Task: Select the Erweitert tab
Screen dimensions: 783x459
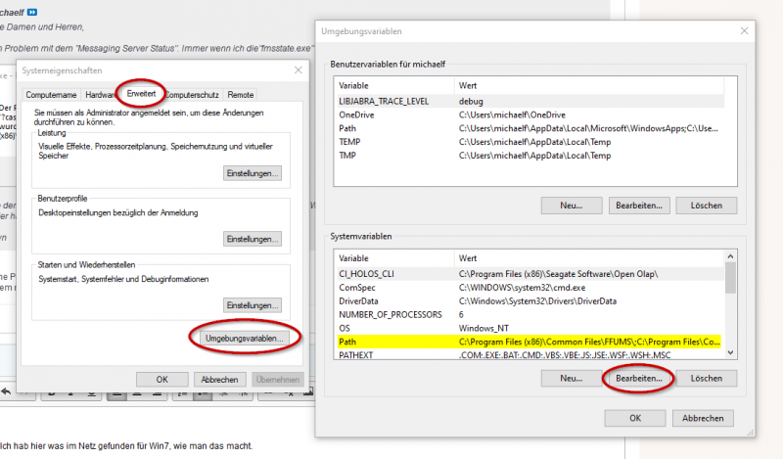Action: coord(140,94)
